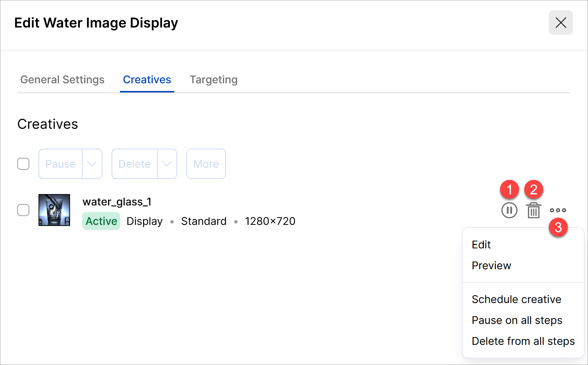Choose Schedule creative from the menu
Screen dimensions: 588x365
(516, 299)
